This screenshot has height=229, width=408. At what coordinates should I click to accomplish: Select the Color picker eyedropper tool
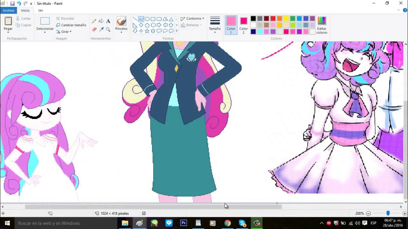(101, 29)
